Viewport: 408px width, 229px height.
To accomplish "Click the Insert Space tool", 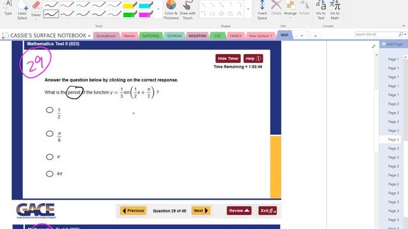I will coord(262,10).
